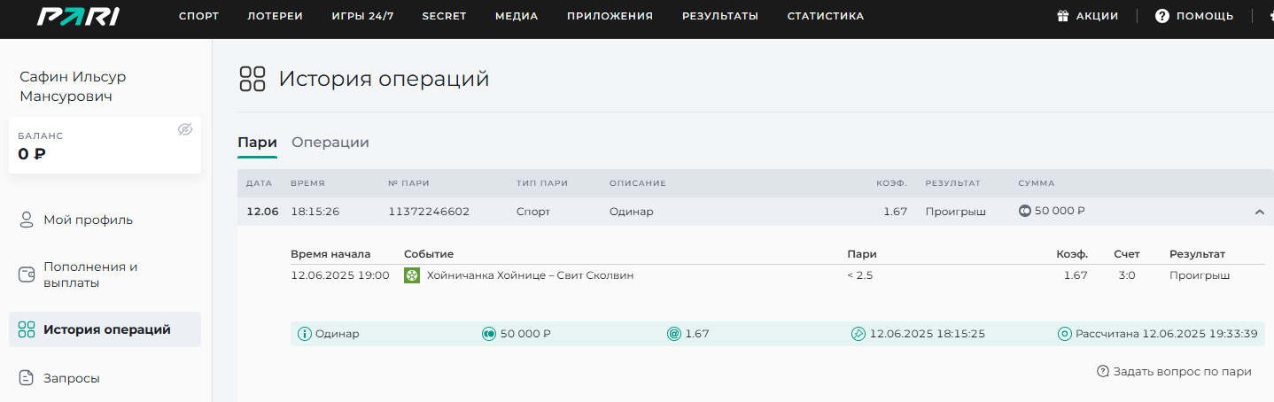The width and height of the screenshot is (1274, 402).
Task: Click the Одинар description in main row
Action: point(631,212)
